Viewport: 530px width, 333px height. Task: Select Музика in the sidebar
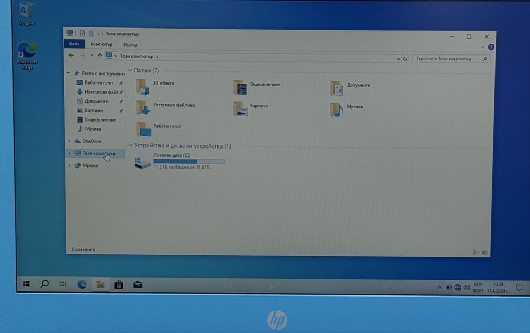click(93, 129)
